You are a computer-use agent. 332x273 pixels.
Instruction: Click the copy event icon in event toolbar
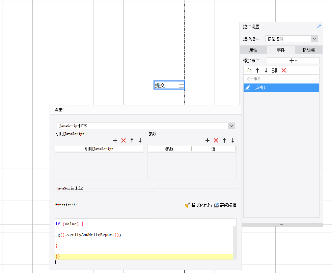pyautogui.click(x=249, y=70)
